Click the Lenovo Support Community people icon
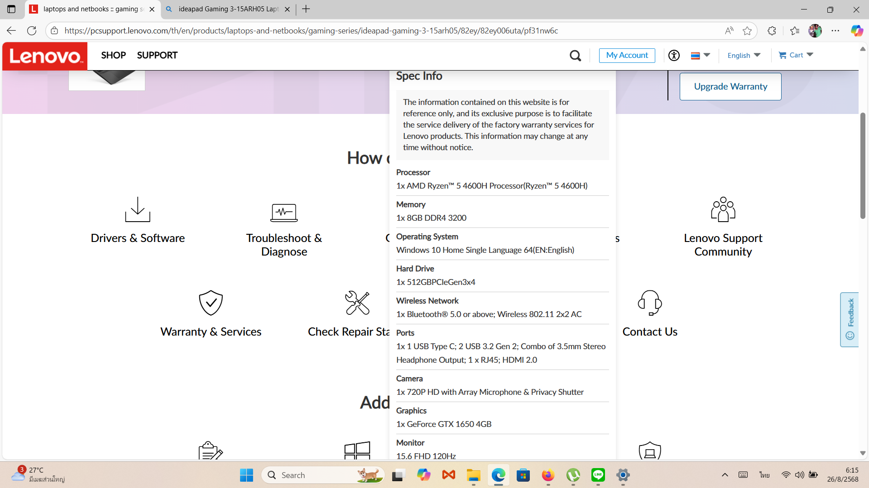Image resolution: width=869 pixels, height=488 pixels. (723, 209)
